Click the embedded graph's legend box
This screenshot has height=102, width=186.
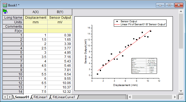[140, 23]
